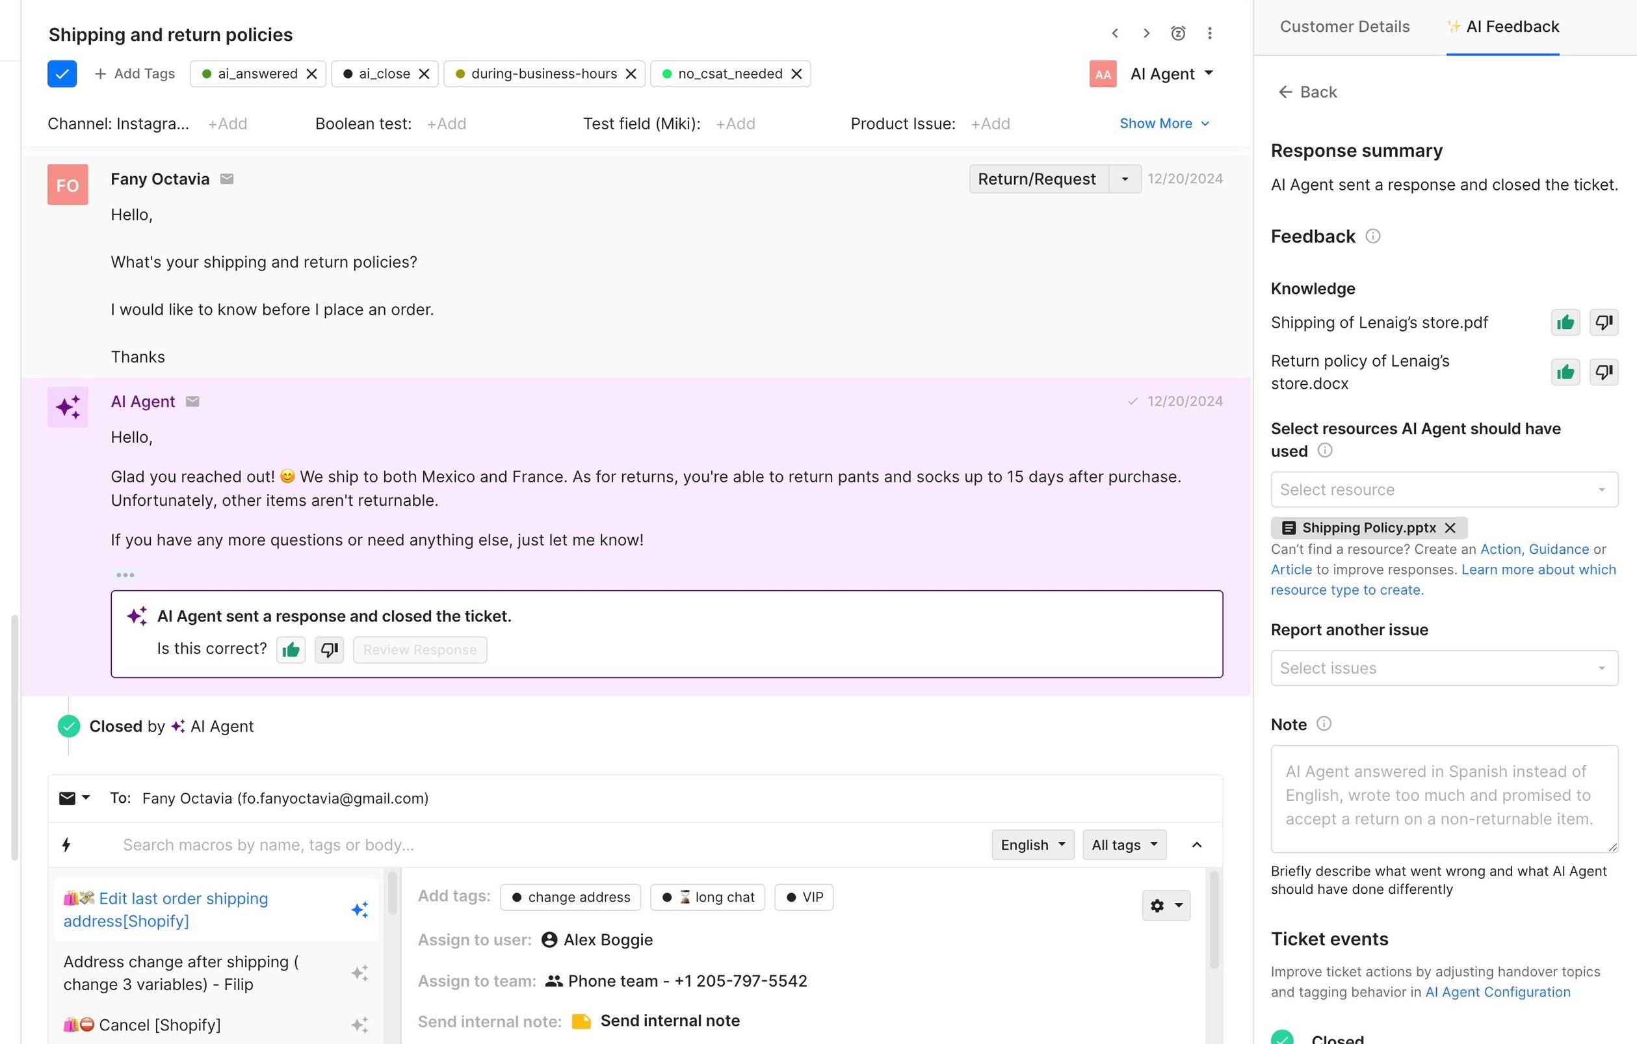This screenshot has width=1637, height=1044.
Task: Expand the Return/Request dropdown arrow
Action: [x=1125, y=179]
